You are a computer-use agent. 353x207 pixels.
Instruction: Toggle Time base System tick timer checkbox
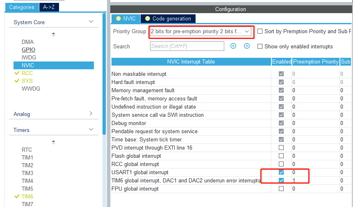(281, 139)
